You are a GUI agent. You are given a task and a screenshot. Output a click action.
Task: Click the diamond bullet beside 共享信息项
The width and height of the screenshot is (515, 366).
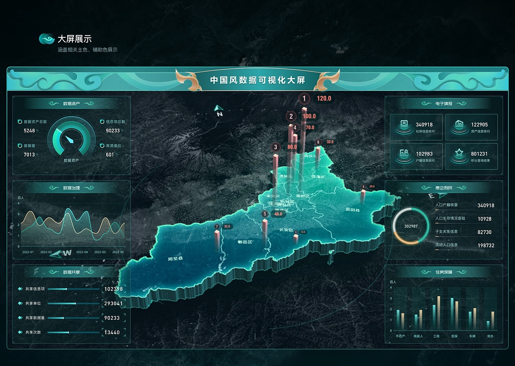(20, 289)
